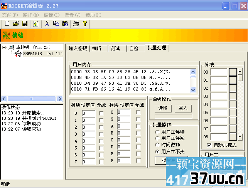Click the computer icon beside 本地锁
Viewport: 248px width, 188px height.
(12, 47)
